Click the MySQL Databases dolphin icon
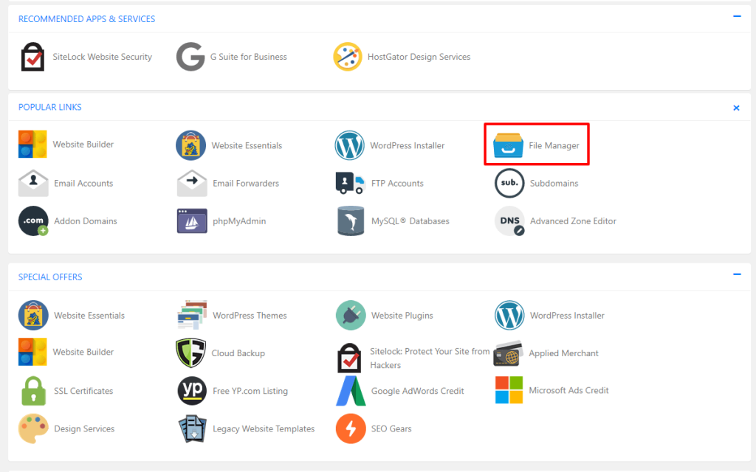The width and height of the screenshot is (756, 472). pos(351,221)
